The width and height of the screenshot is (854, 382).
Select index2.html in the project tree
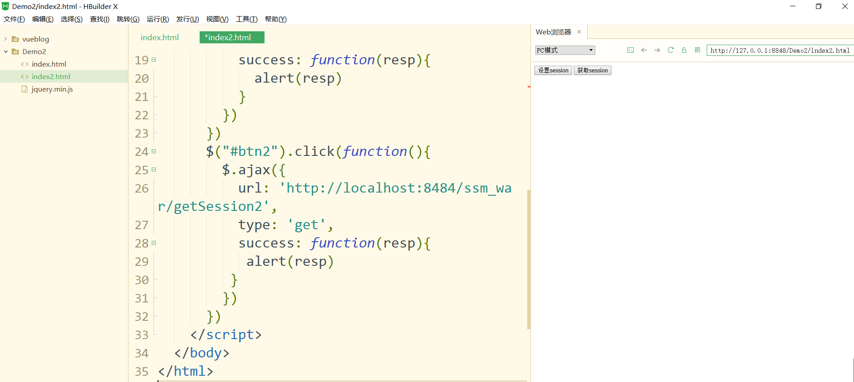coord(51,76)
